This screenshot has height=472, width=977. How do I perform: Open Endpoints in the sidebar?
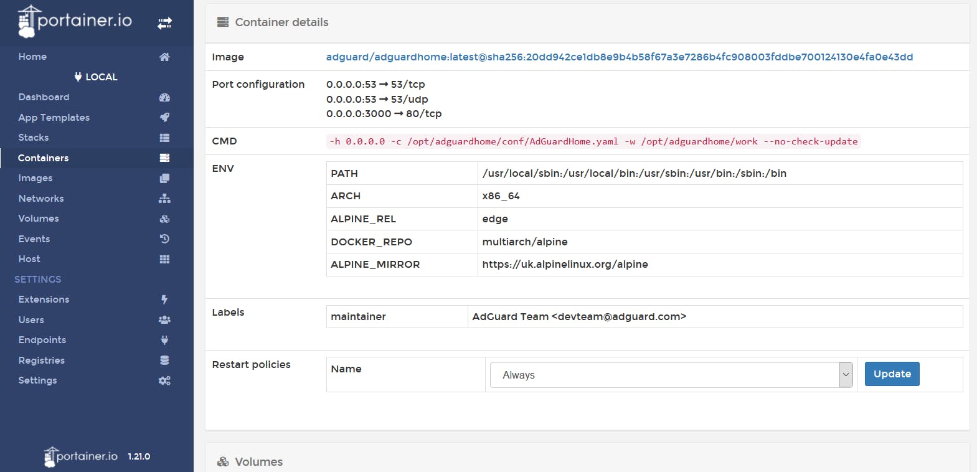coord(42,340)
